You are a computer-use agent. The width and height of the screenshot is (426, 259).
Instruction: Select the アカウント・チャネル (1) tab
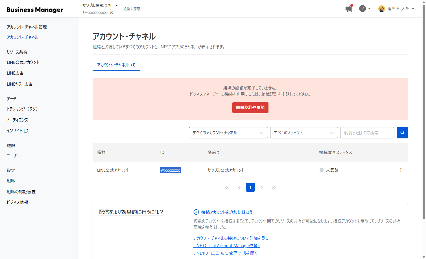pos(116,65)
